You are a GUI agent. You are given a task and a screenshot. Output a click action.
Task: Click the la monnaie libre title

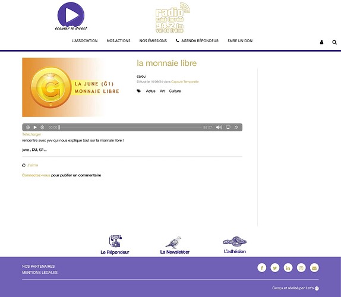(x=166, y=63)
